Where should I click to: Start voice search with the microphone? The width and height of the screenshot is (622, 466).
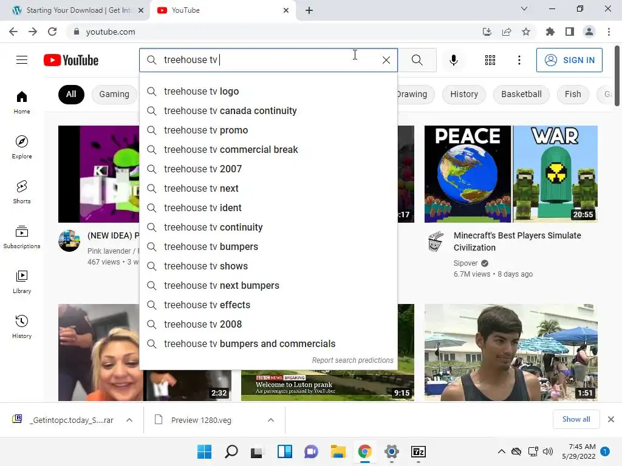[453, 60]
